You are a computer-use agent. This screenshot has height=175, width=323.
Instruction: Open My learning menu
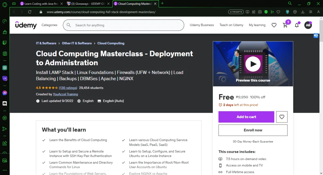tap(257, 25)
